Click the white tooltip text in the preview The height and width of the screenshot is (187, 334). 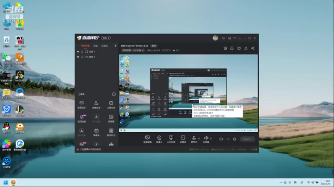point(217,111)
